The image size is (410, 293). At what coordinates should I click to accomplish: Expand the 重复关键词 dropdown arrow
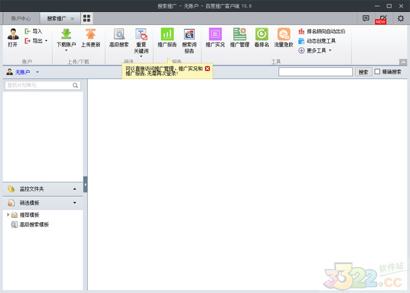pos(141,56)
